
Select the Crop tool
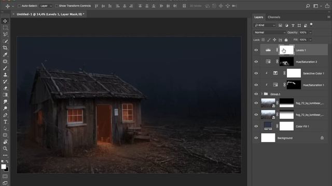pos(5,48)
